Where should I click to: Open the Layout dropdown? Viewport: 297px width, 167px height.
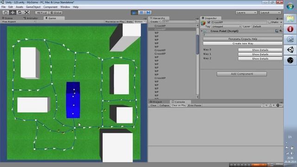pyautogui.click(x=270, y=13)
